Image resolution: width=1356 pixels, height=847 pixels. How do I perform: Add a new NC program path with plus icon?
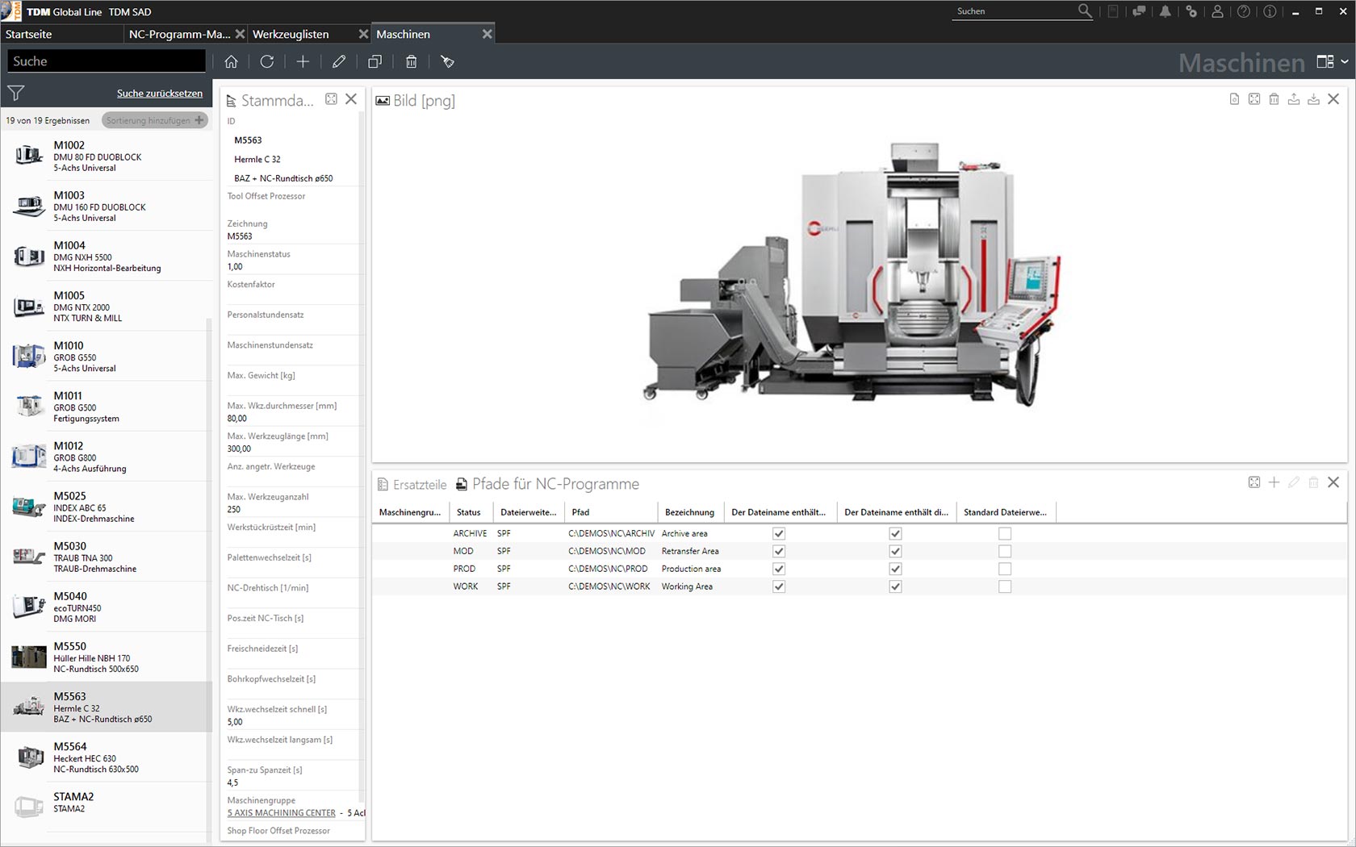coord(1274,482)
